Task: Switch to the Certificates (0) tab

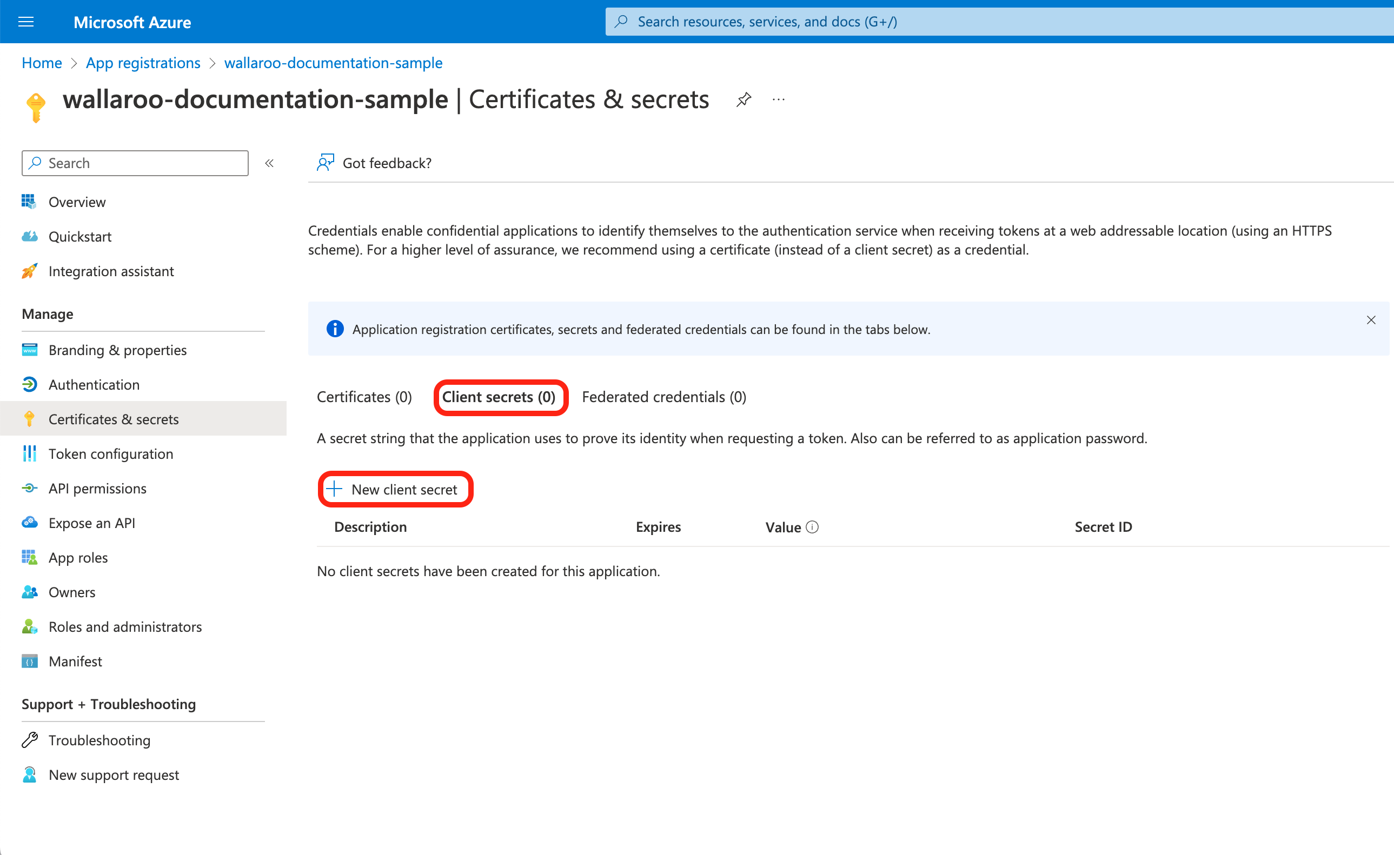Action: [x=364, y=397]
